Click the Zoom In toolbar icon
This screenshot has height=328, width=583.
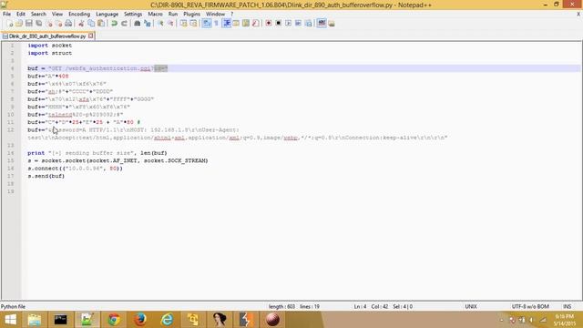pos(160,24)
